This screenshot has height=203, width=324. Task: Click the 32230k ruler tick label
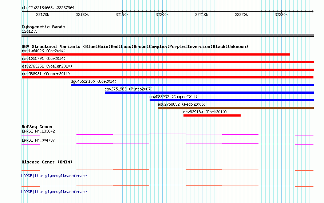pos(281,15)
